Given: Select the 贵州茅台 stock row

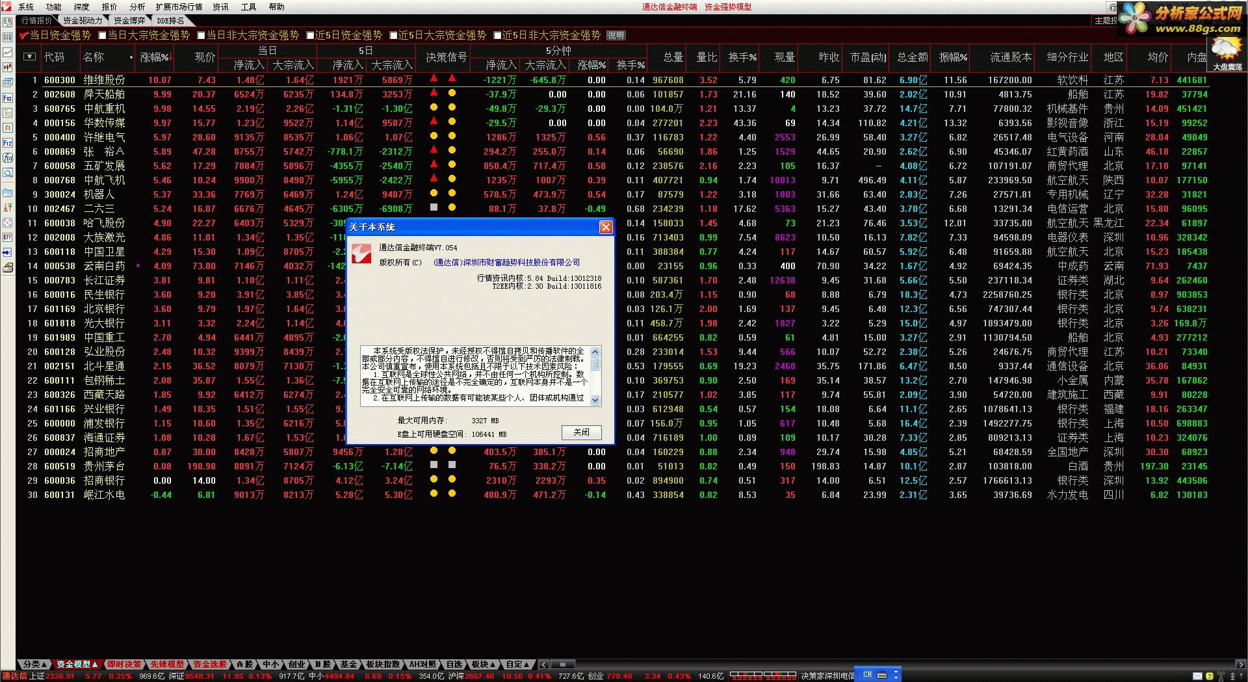Looking at the screenshot, I should click(x=612, y=466).
